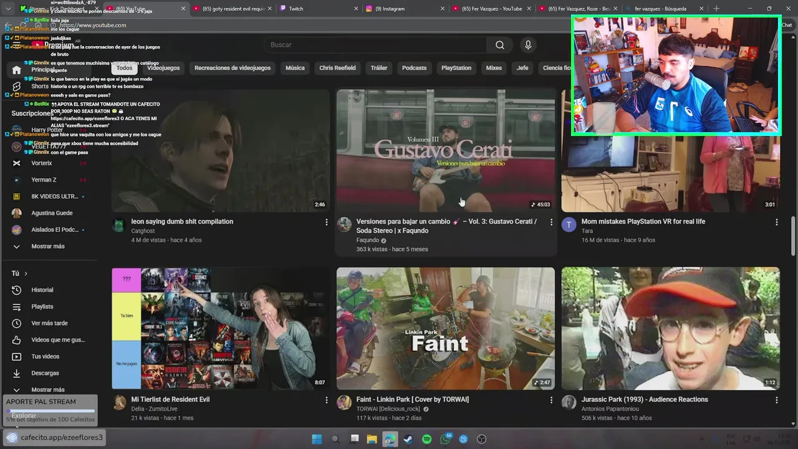Expand subscriptions with Mostrar más under Aislados
The height and width of the screenshot is (449, 798).
47,246
